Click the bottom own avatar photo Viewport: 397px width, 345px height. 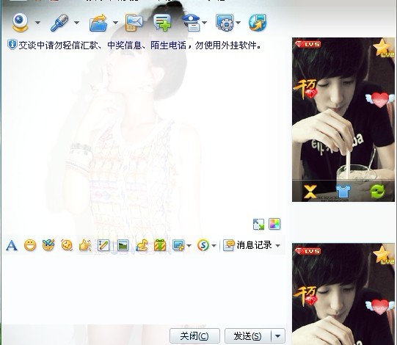coord(343,294)
